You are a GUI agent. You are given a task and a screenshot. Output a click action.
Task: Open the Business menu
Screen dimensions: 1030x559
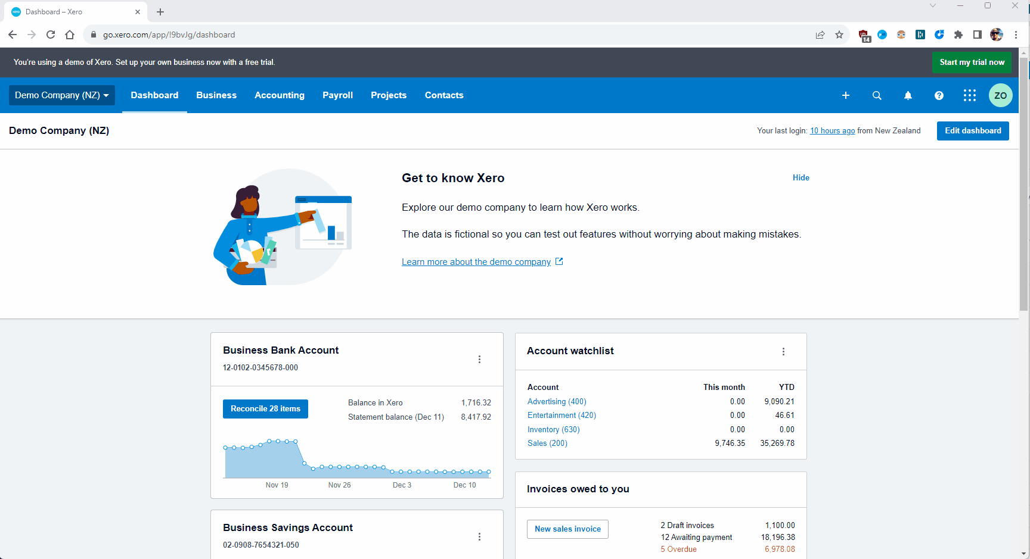pos(216,95)
